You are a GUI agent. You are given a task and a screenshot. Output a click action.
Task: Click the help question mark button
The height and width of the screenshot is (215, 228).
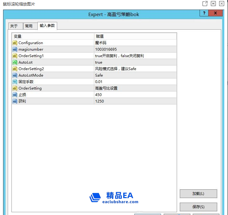[204, 13]
